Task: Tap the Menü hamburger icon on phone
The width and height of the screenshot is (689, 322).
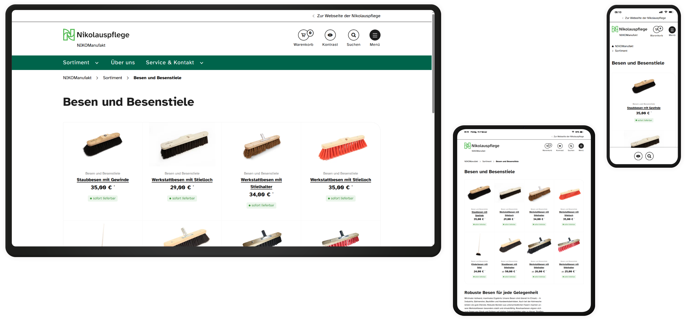Action: (672, 30)
